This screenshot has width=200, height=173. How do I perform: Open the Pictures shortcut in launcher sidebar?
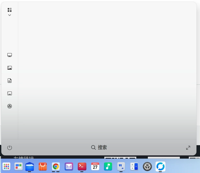click(x=10, y=68)
